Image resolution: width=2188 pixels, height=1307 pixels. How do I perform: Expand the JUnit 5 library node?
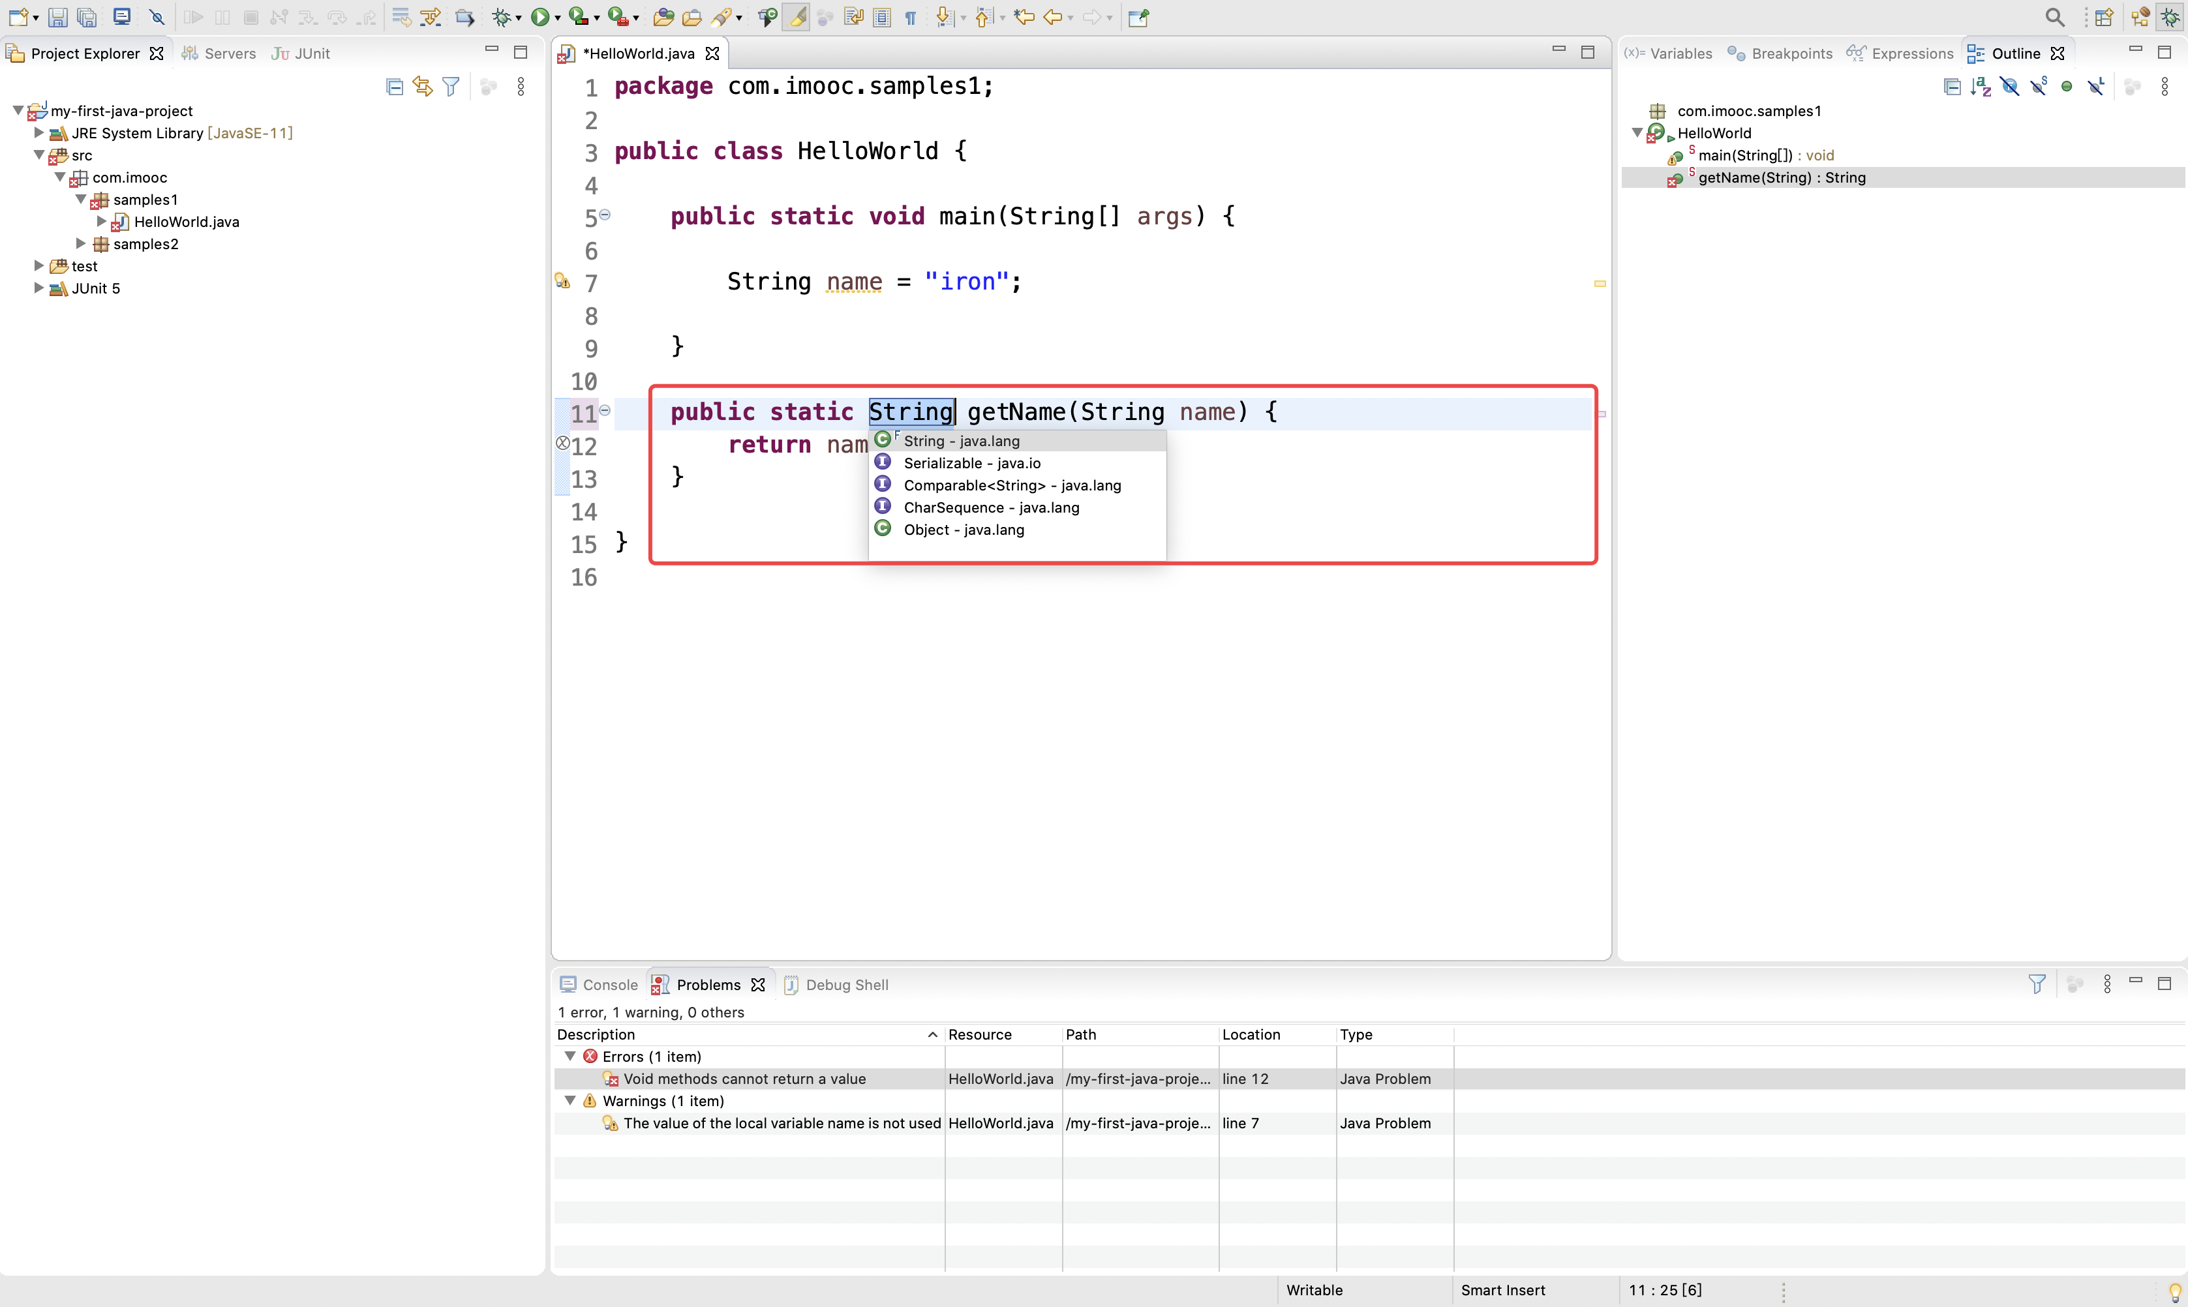pyautogui.click(x=38, y=287)
